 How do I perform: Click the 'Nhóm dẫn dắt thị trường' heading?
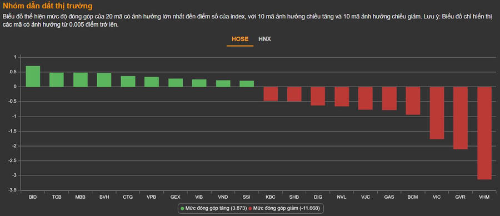coord(48,6)
